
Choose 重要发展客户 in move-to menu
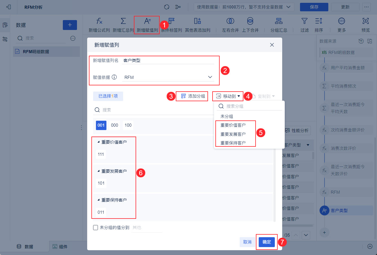[x=233, y=134]
